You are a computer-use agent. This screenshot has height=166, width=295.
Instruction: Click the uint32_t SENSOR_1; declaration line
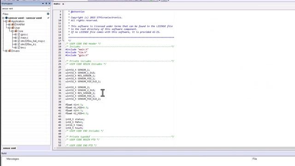(x=78, y=70)
